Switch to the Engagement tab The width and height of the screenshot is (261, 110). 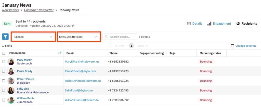coord(219,24)
